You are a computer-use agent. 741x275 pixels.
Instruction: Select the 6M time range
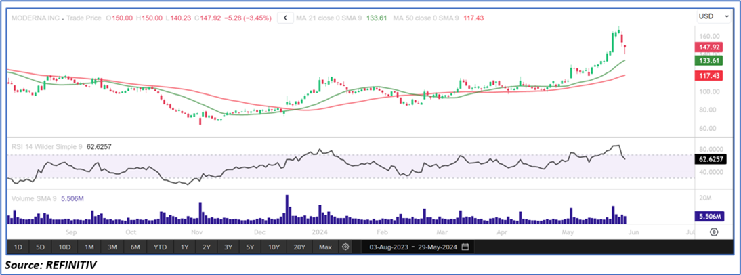pyautogui.click(x=135, y=247)
